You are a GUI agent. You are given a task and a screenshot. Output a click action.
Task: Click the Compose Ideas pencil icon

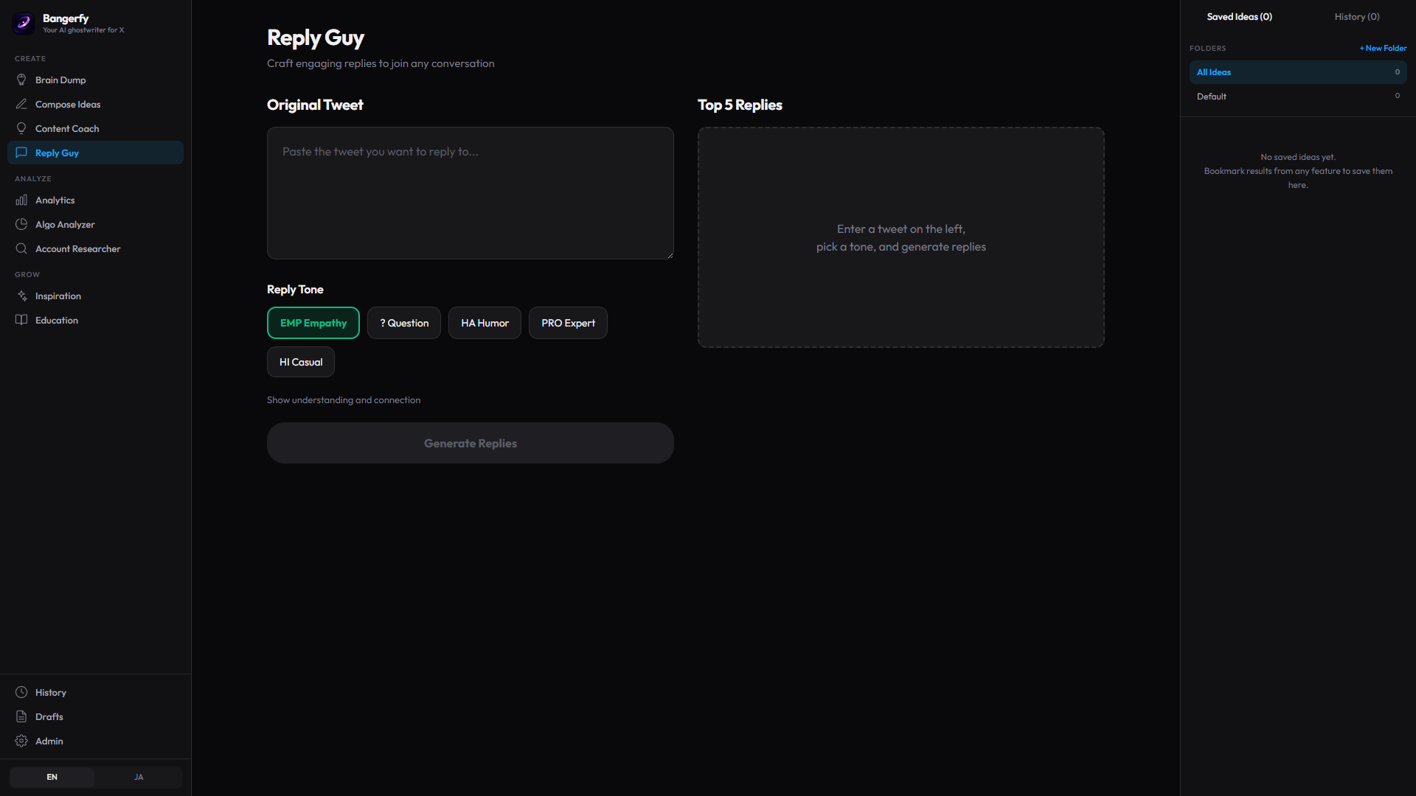point(21,104)
